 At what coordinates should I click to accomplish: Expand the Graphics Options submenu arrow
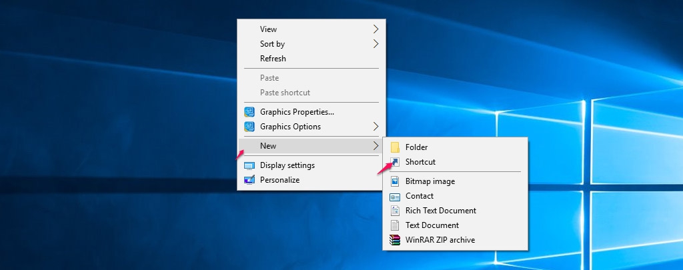click(376, 127)
